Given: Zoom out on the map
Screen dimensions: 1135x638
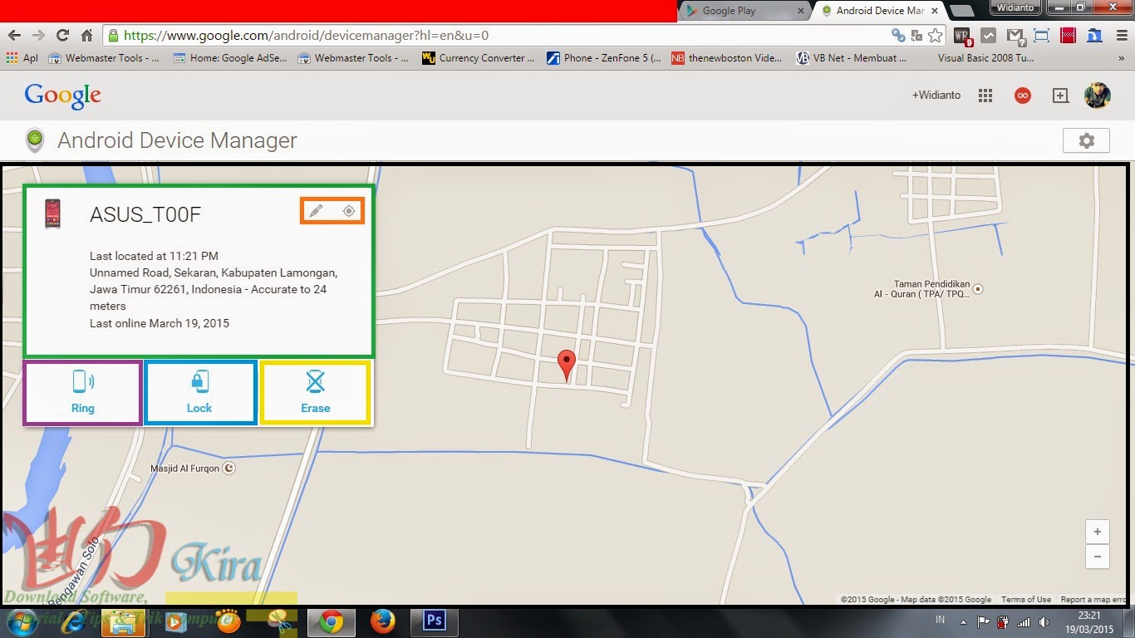Looking at the screenshot, I should coord(1098,557).
